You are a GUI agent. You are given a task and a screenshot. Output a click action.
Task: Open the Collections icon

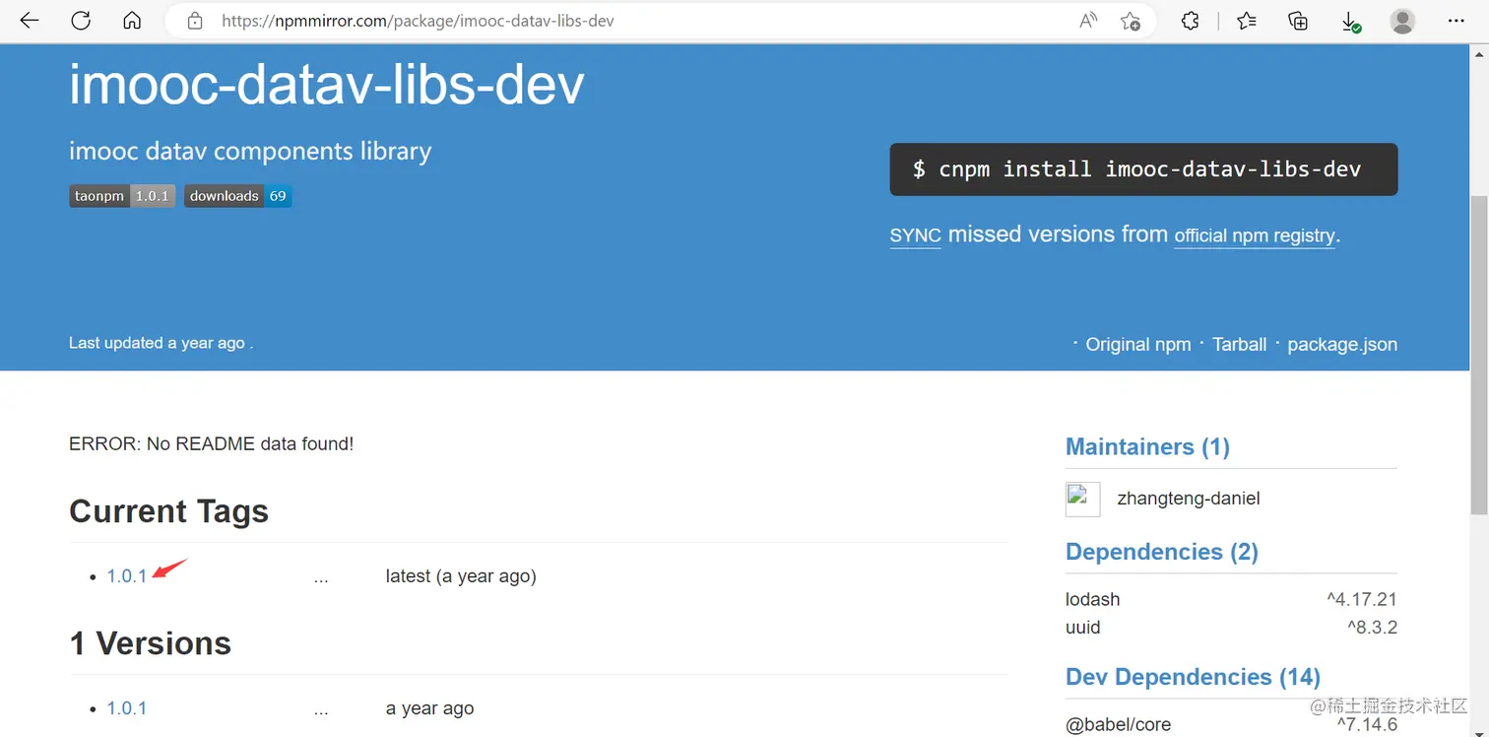1298,21
